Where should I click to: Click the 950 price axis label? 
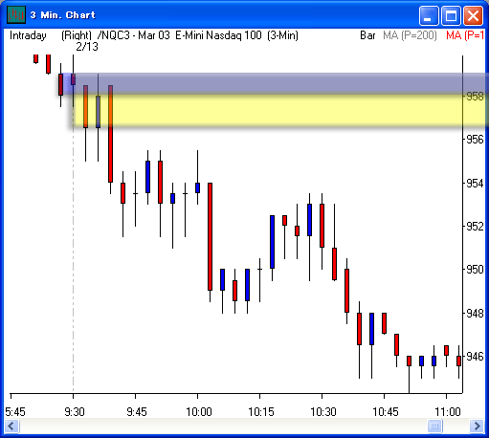pyautogui.click(x=475, y=270)
